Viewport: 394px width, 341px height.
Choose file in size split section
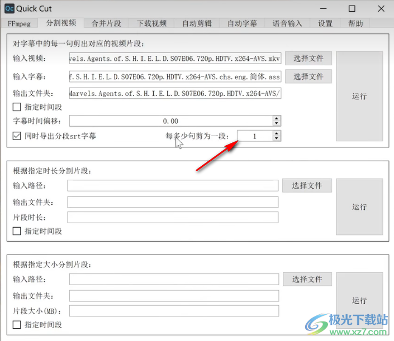point(307,279)
